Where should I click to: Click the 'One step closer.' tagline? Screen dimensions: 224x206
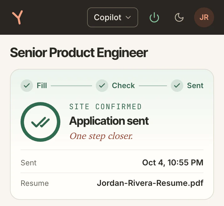(101, 136)
